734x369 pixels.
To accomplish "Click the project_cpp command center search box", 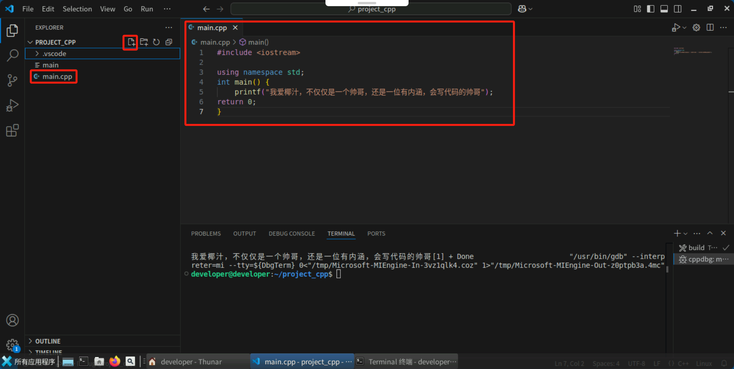I will 370,8.
